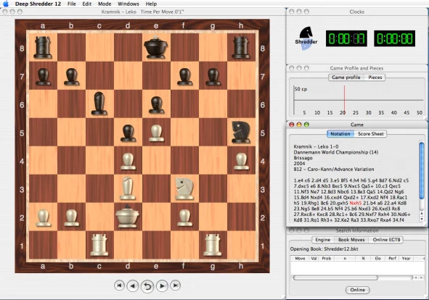
Task: Click the highlighted Nxh5 move in notation
Action: tap(356, 204)
